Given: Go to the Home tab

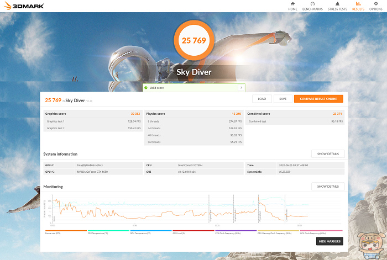Looking at the screenshot, I should (x=292, y=6).
